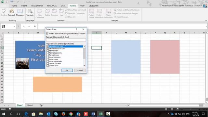The height and width of the screenshot is (117, 208).
Task: Click Show/Hide Comment
Action: click(x=75, y=10)
